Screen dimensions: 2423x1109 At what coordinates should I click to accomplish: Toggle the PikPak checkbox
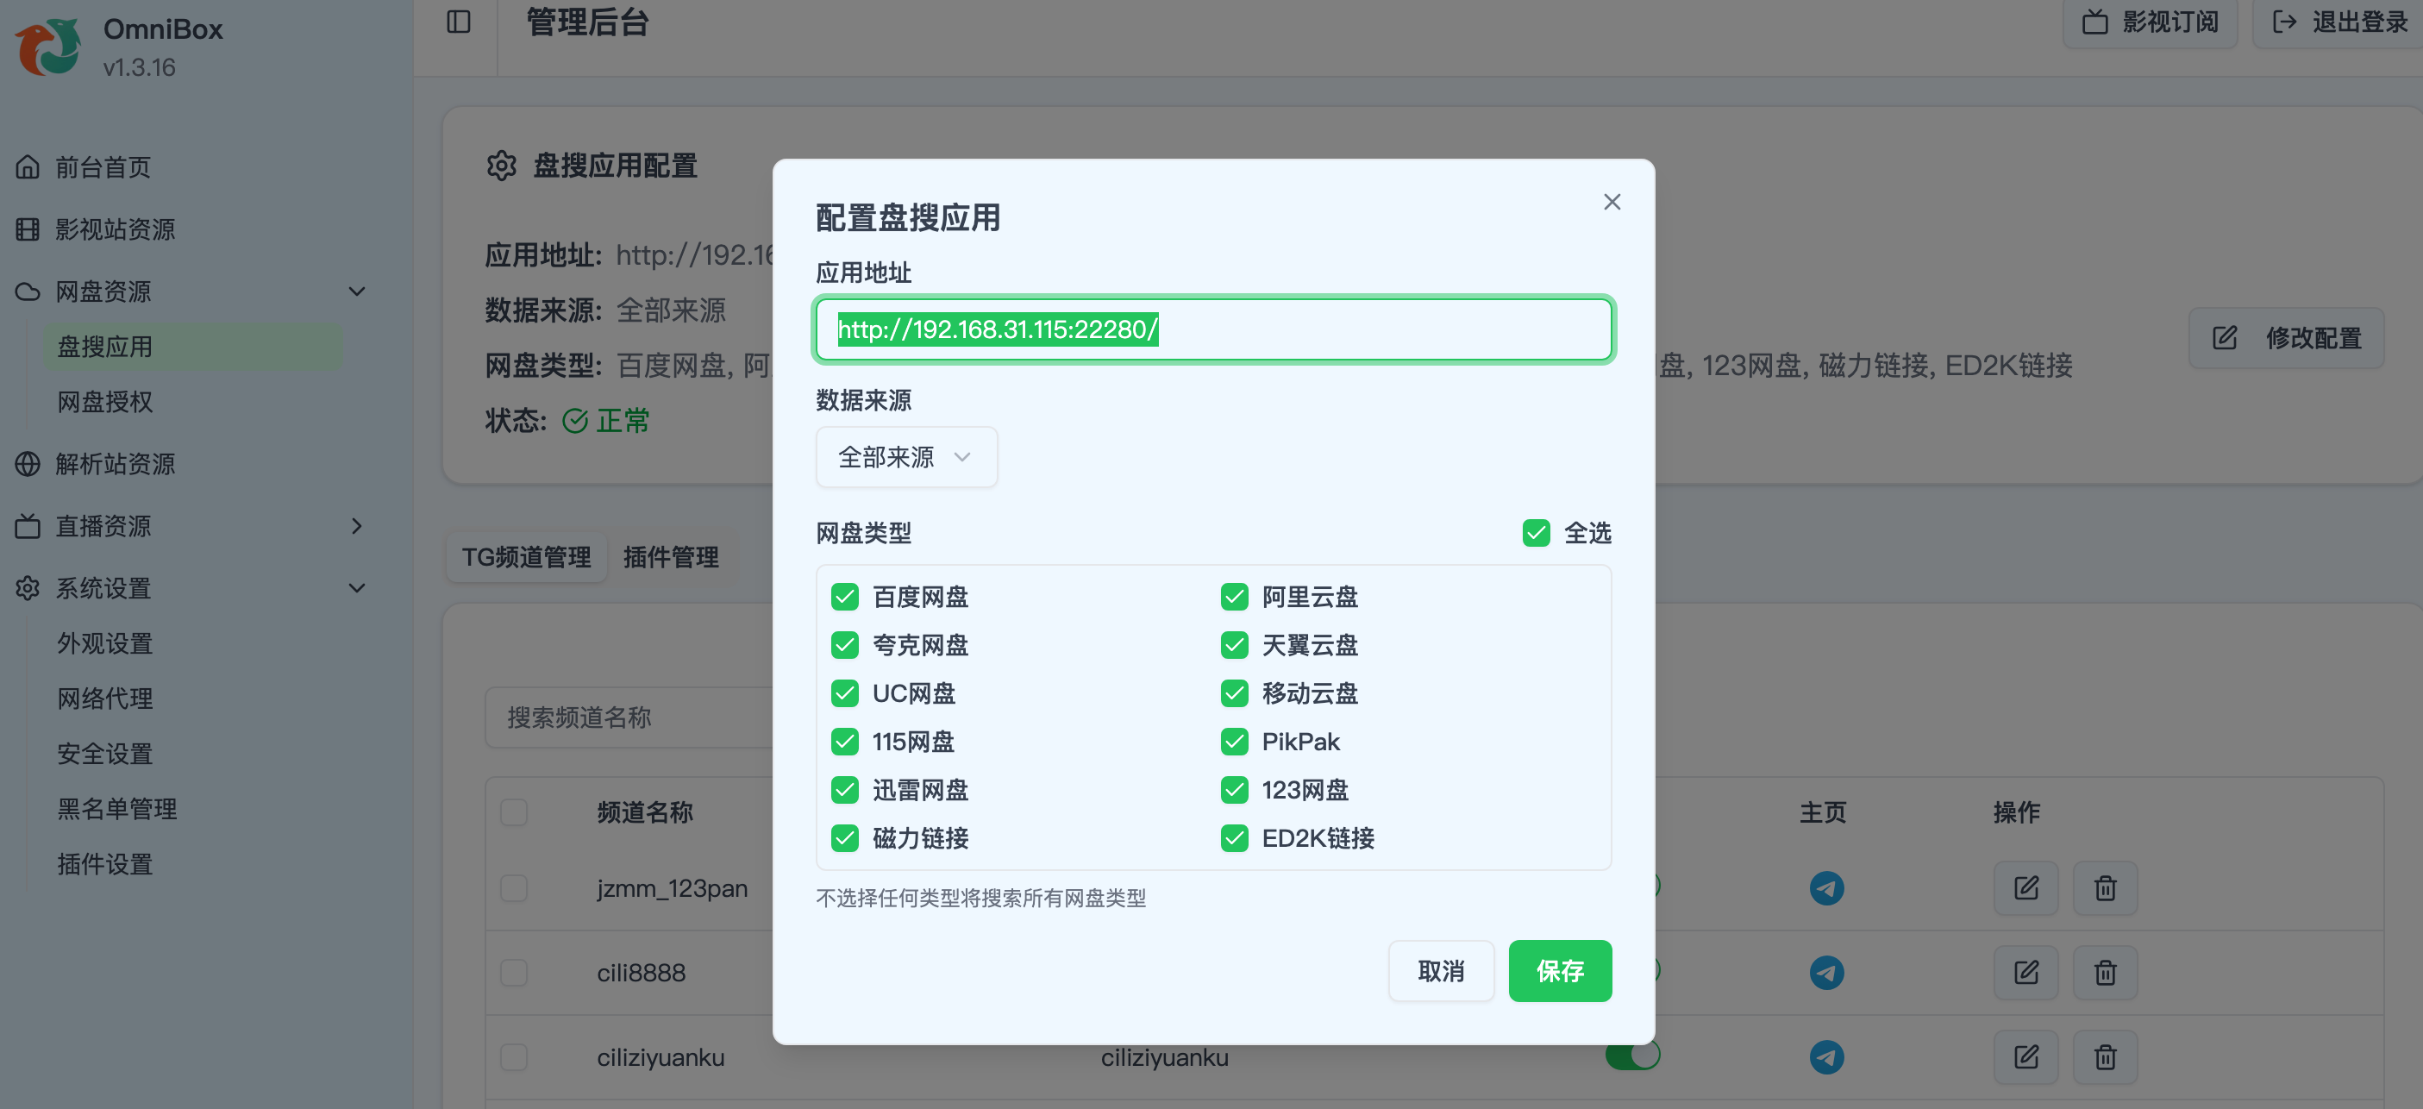point(1233,742)
